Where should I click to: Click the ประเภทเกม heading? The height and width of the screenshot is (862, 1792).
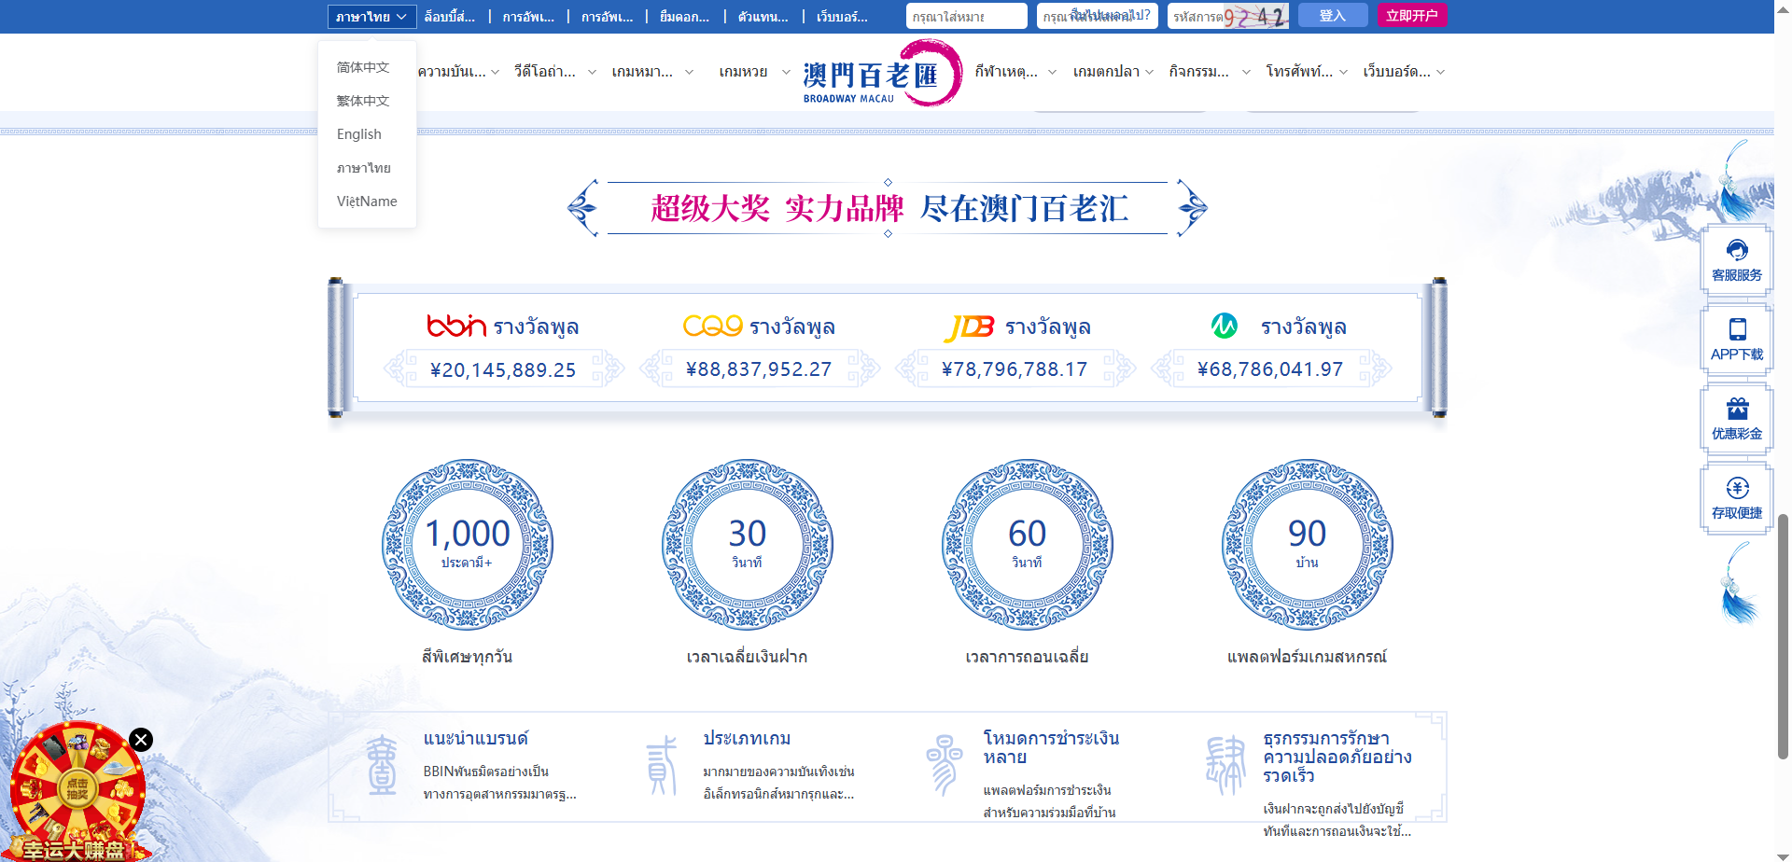coord(748,739)
